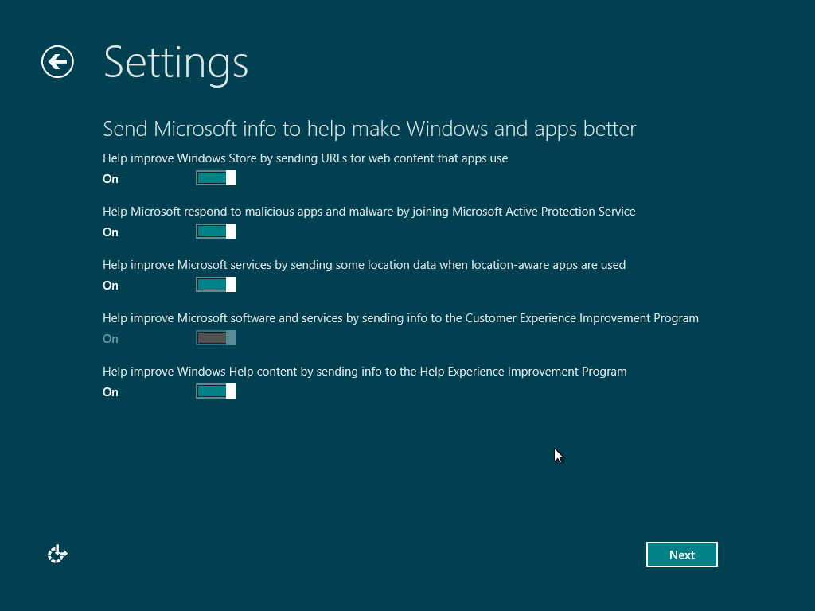Click dimmed 'On' label under Customer Experience option
The height and width of the screenshot is (611, 815).
[110, 339]
